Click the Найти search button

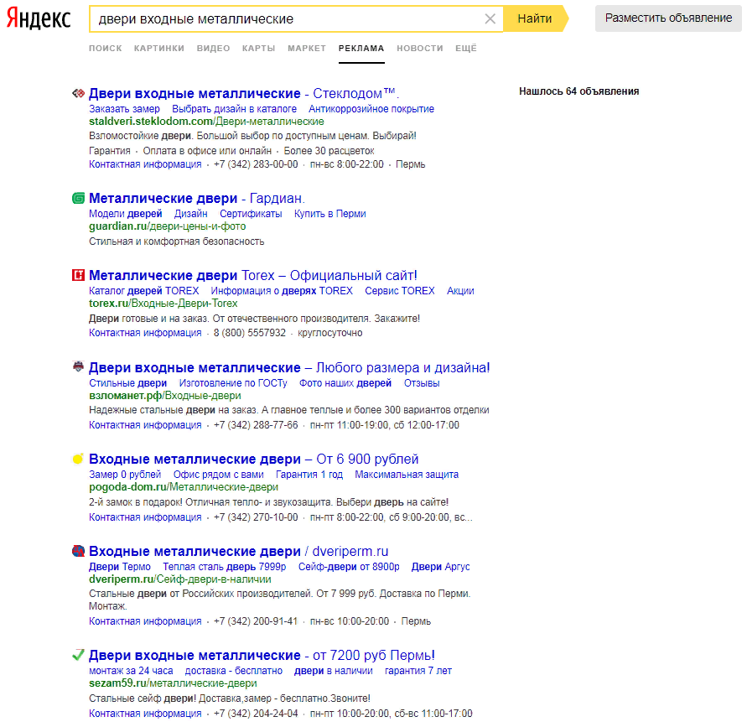[535, 18]
